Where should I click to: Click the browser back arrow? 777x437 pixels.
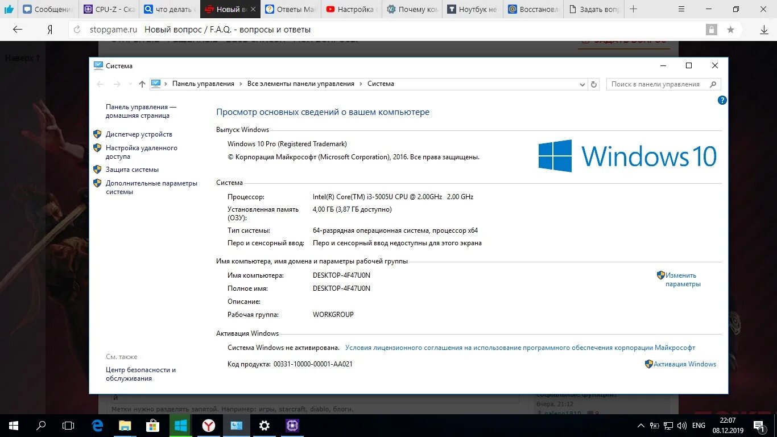(x=17, y=30)
